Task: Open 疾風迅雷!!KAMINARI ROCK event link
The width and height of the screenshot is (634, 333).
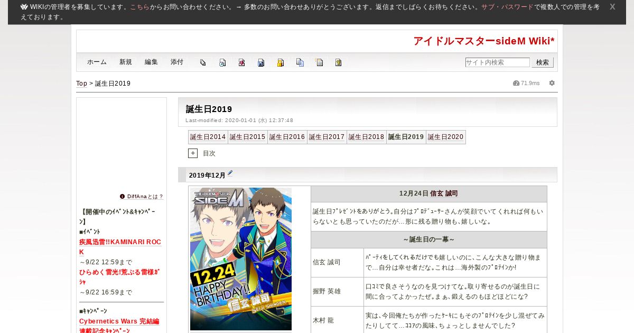Action: (x=120, y=247)
